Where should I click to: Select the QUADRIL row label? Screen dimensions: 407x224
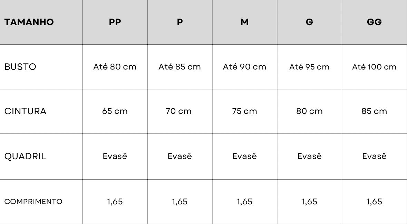pos(25,156)
